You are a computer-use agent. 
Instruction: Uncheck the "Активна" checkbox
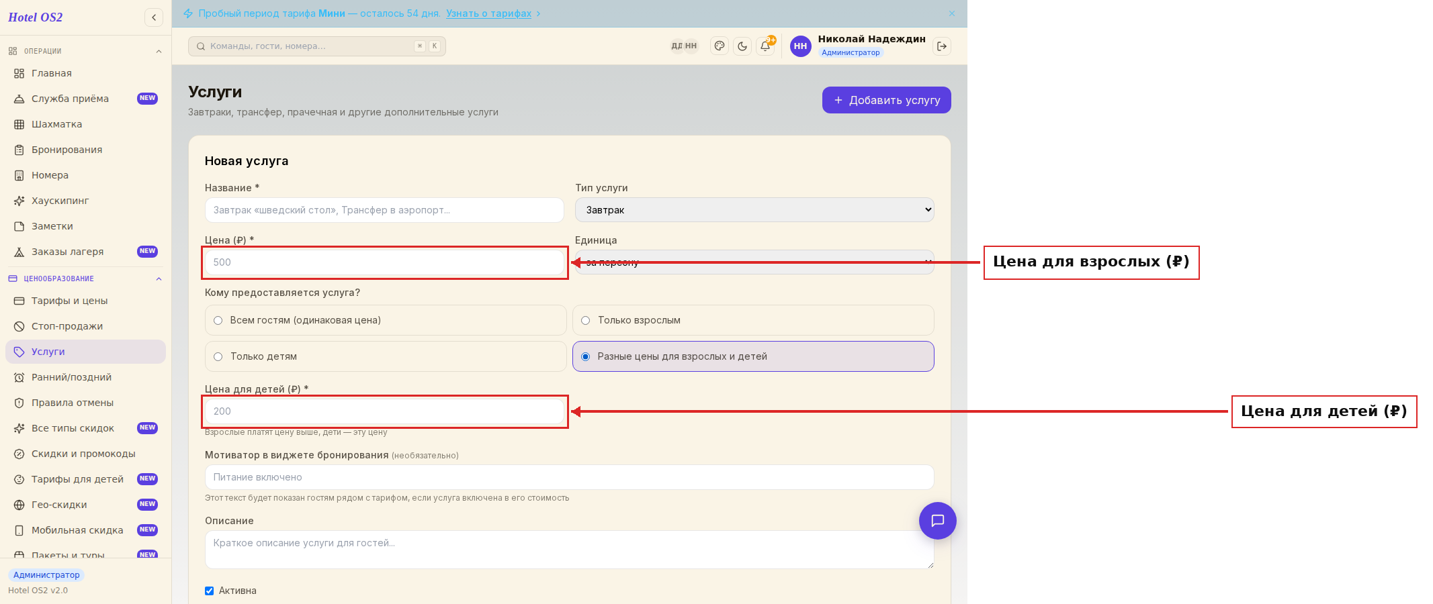(x=210, y=591)
